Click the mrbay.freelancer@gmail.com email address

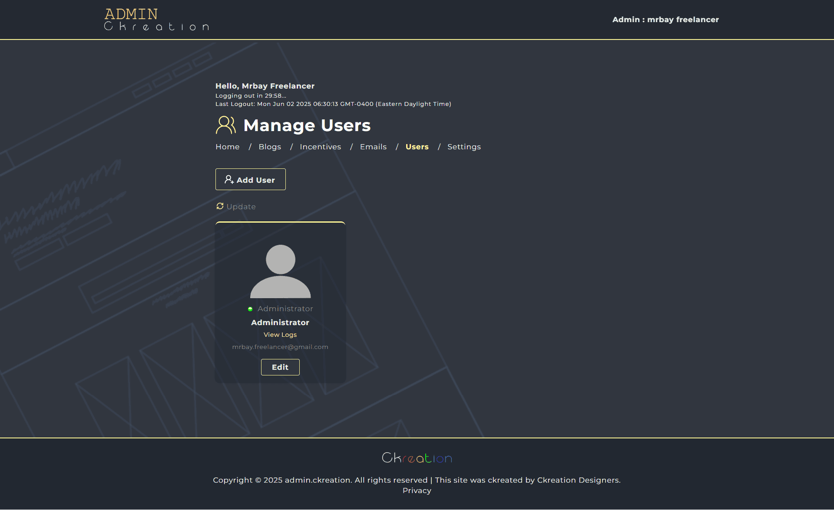(x=280, y=347)
